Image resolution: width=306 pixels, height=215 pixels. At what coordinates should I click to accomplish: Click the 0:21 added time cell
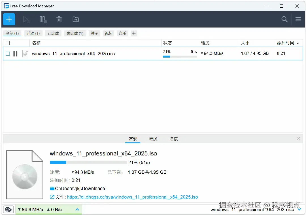[x=281, y=54]
